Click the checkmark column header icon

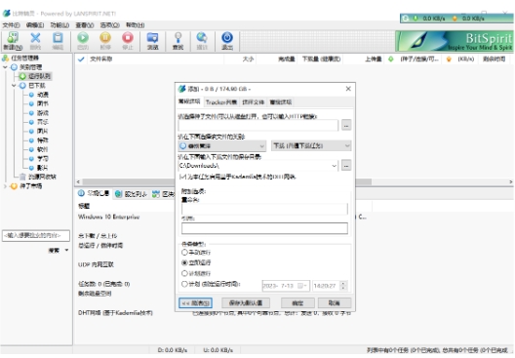point(81,60)
